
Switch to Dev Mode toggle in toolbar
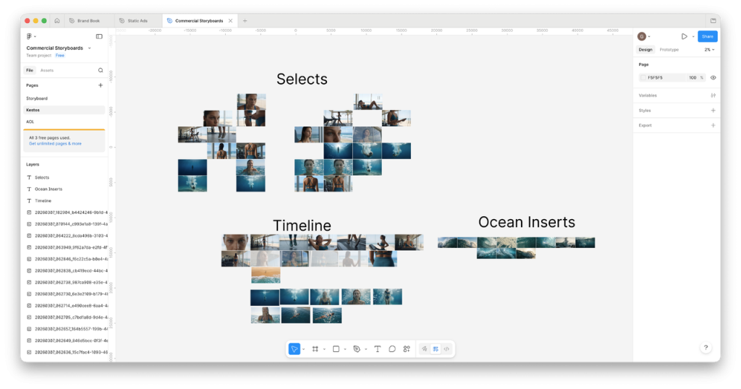(446, 349)
